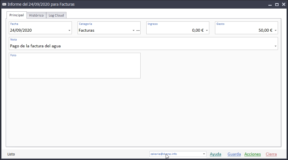Switch to the Histórico tab
This screenshot has height=160, width=288.
point(36,15)
